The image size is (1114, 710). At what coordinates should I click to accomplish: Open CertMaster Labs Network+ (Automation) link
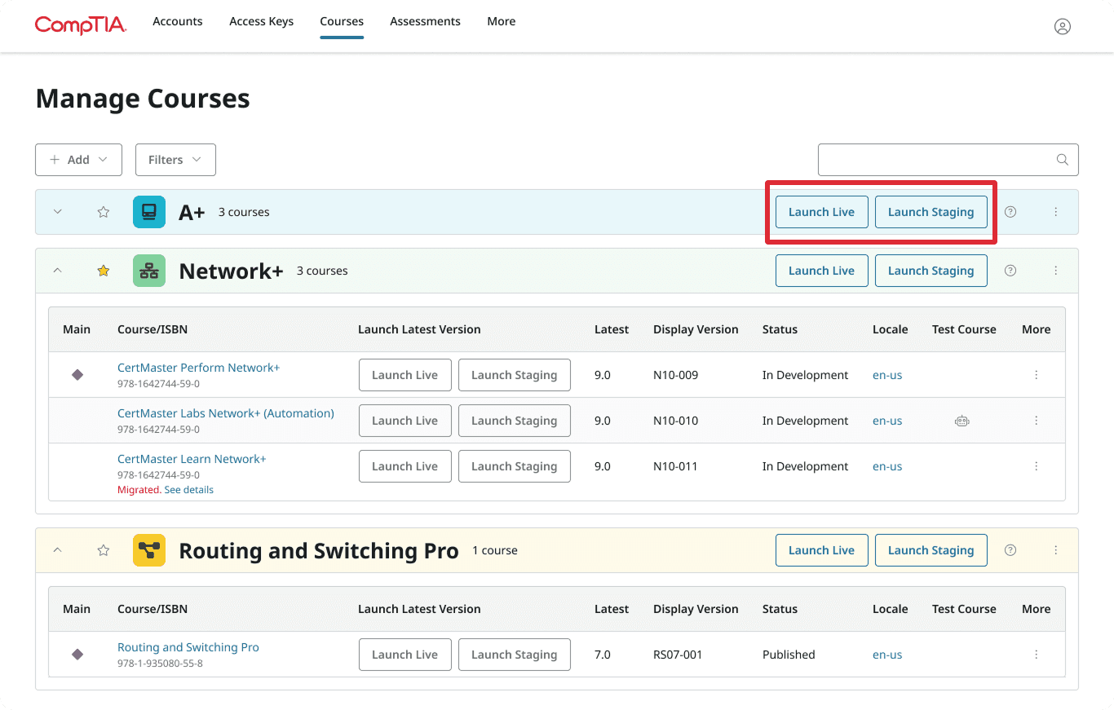pyautogui.click(x=226, y=413)
